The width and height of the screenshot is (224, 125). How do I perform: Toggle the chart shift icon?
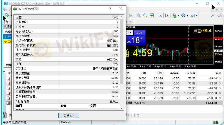pyautogui.click(x=167, y=16)
